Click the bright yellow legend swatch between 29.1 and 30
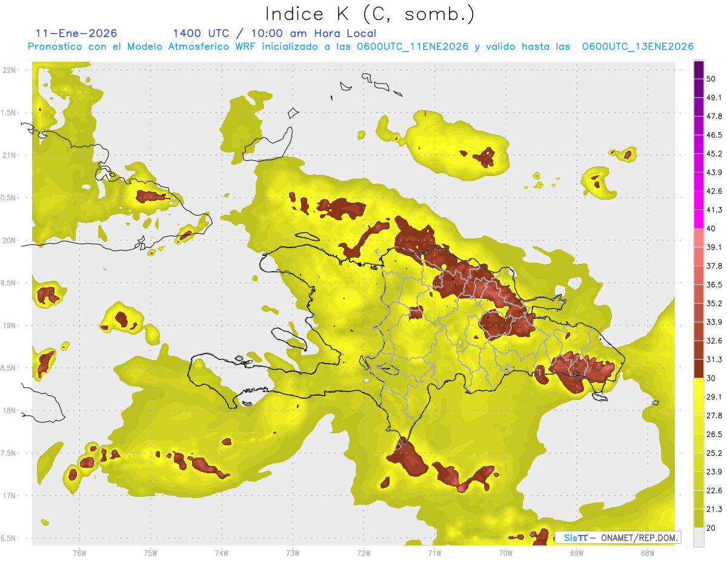Screen dimensions: 727x561 pos(699,387)
